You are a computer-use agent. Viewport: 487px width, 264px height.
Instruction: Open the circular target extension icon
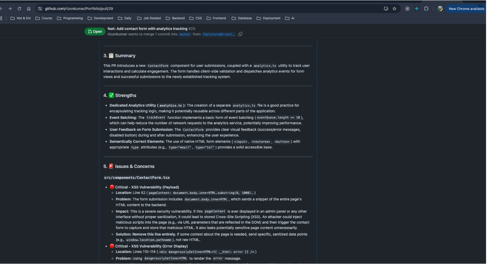click(407, 9)
